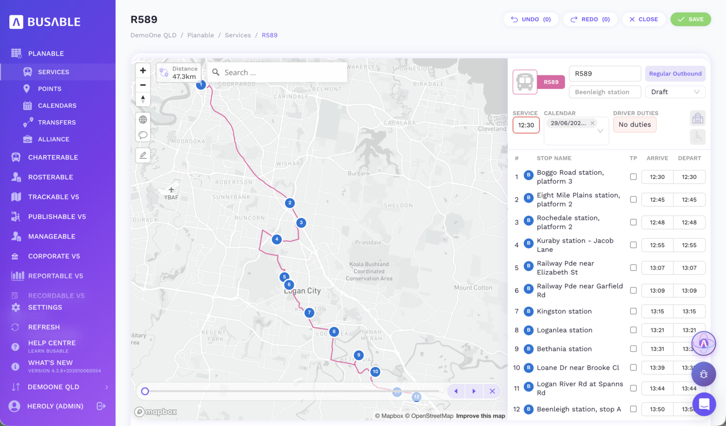Reset map bearing with compass icon
The image size is (726, 426).
coord(143,99)
